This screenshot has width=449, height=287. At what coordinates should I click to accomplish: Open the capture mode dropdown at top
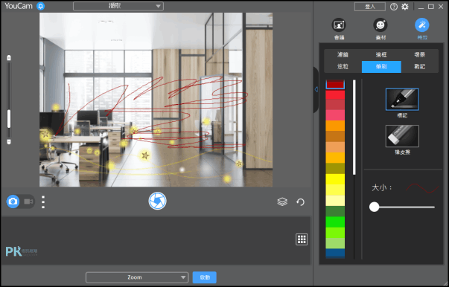[x=118, y=6]
